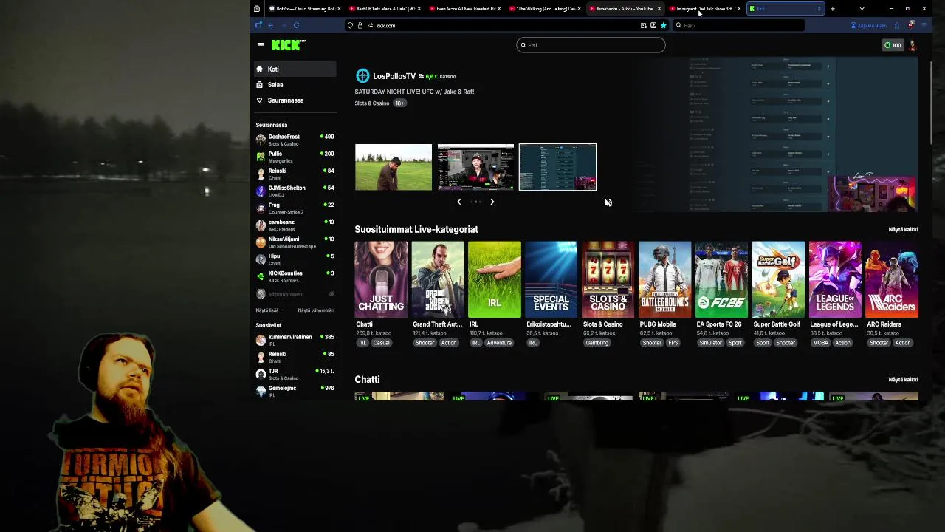Click the KICK logo

pos(288,45)
